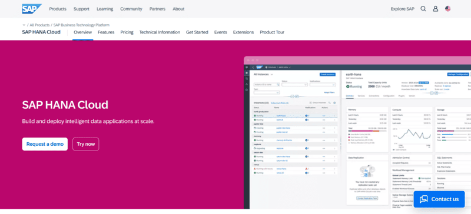Open the Connections tab in earth-hana panel
This screenshot has height=214, width=471.
click(374, 96)
